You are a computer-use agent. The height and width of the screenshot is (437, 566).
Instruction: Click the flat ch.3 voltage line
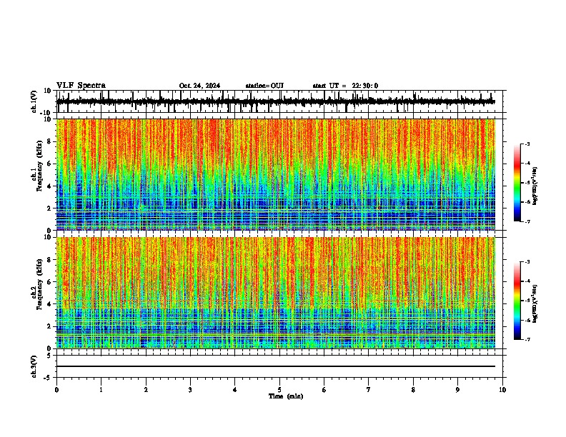click(276, 366)
